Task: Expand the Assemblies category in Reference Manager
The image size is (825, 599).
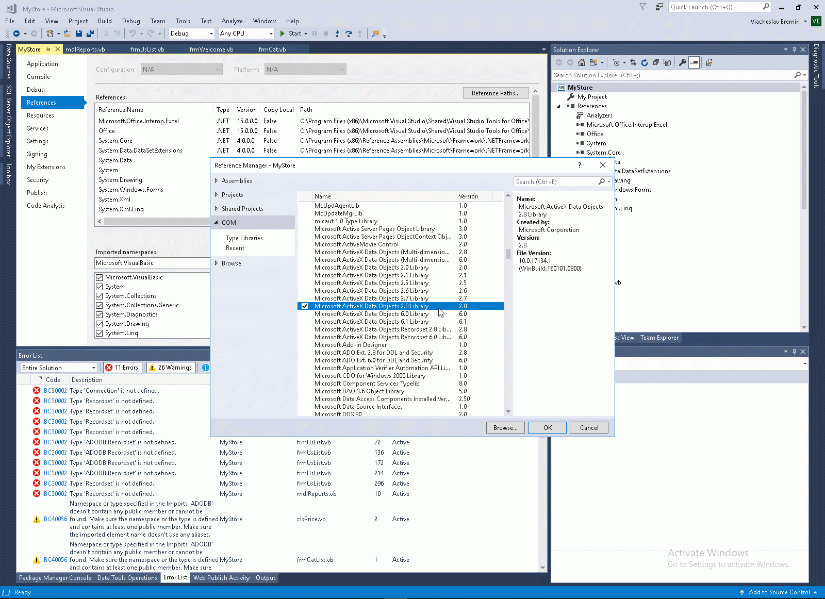Action: point(216,181)
